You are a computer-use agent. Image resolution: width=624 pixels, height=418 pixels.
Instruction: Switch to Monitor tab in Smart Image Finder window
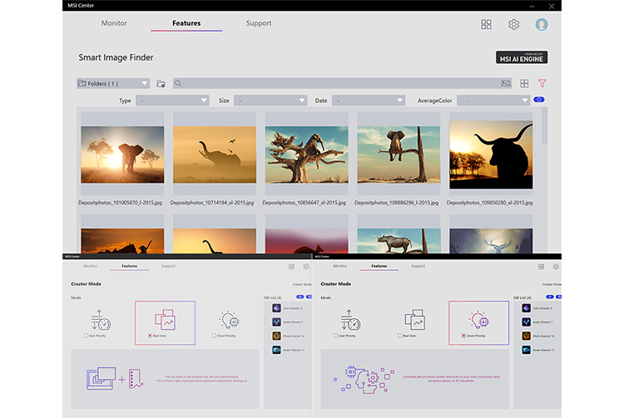pyautogui.click(x=114, y=23)
